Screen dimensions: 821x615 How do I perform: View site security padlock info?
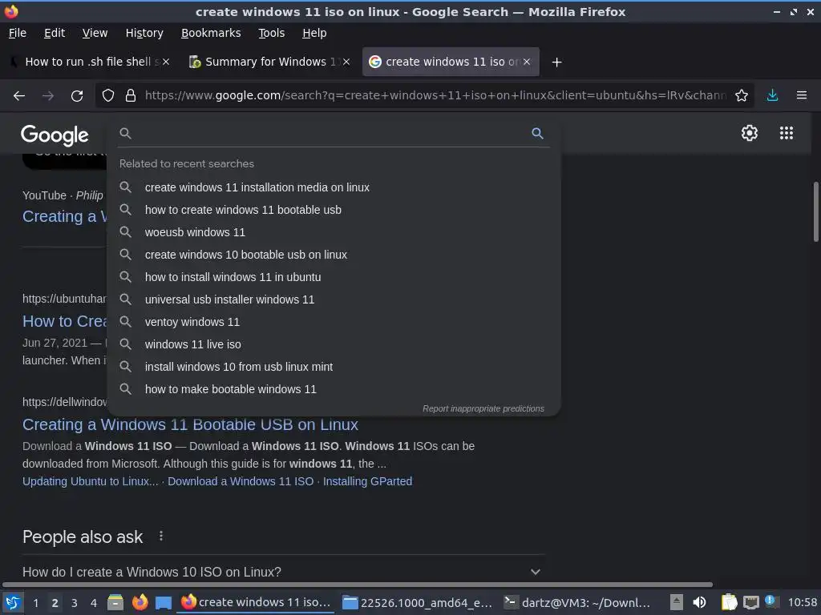coord(131,96)
